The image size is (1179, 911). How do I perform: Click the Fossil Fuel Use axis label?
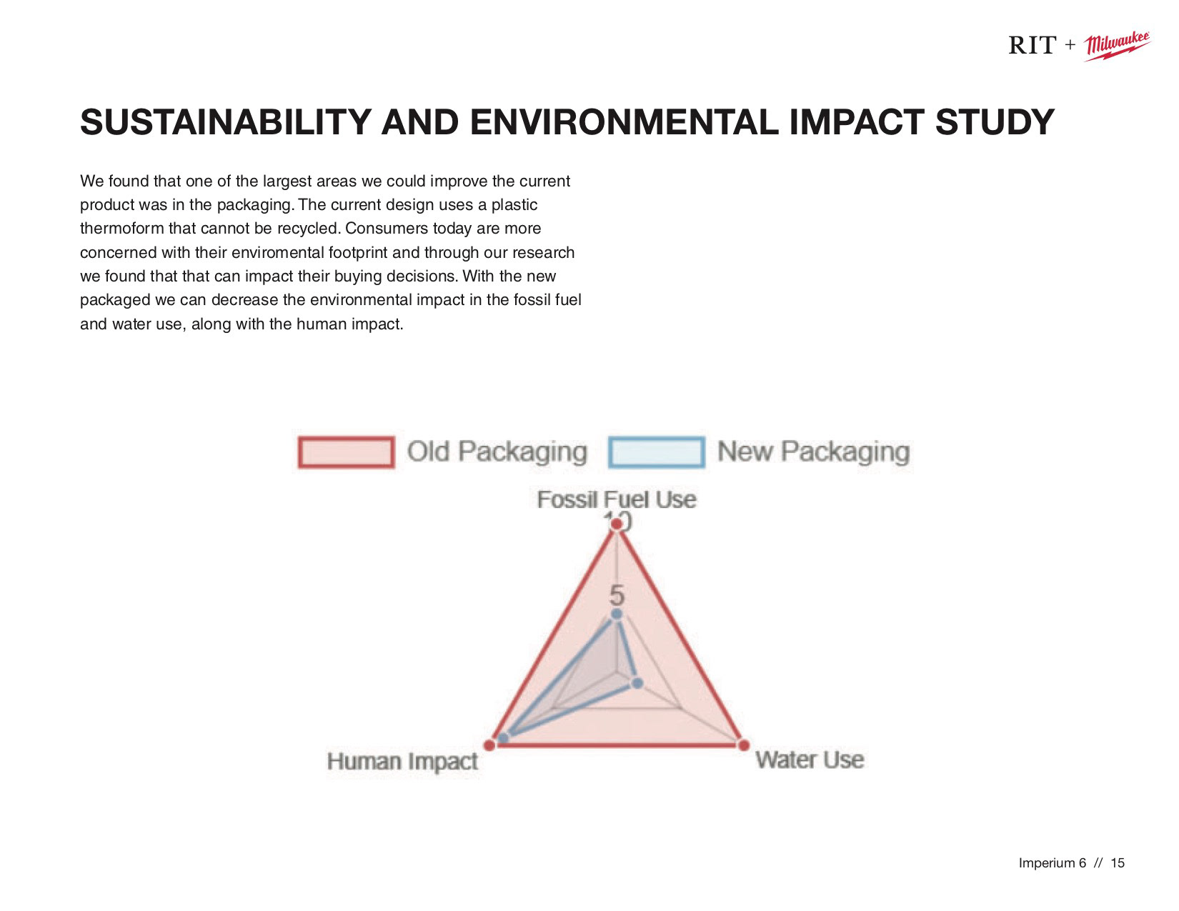[616, 499]
